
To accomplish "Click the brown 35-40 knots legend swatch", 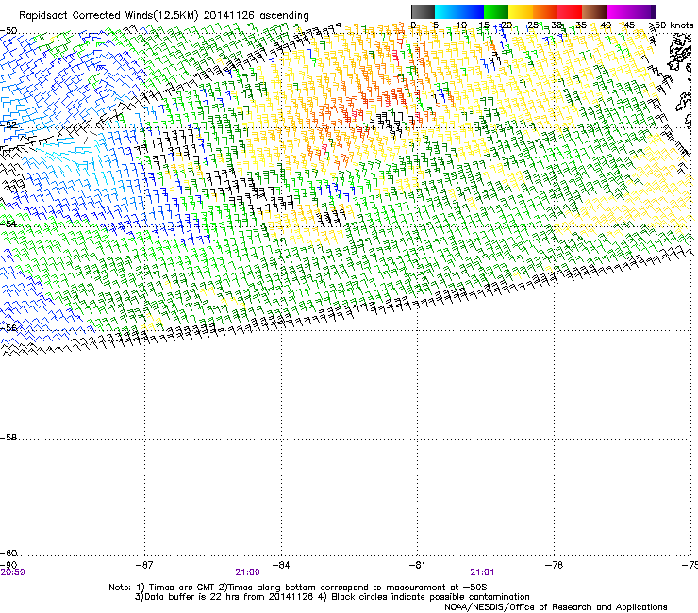I will 594,11.
